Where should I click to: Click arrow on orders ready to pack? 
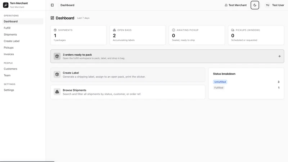[x=279, y=56]
